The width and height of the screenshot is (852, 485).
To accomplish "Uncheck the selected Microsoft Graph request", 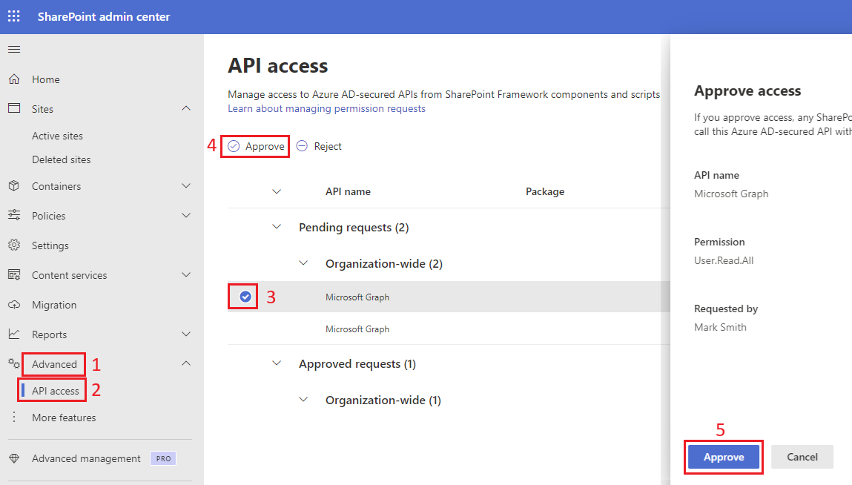I will (x=245, y=297).
